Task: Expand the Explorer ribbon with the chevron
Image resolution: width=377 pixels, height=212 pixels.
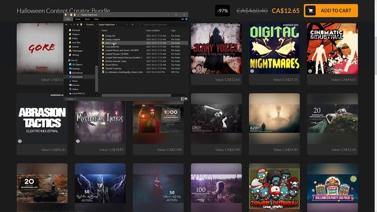Action: (183, 19)
